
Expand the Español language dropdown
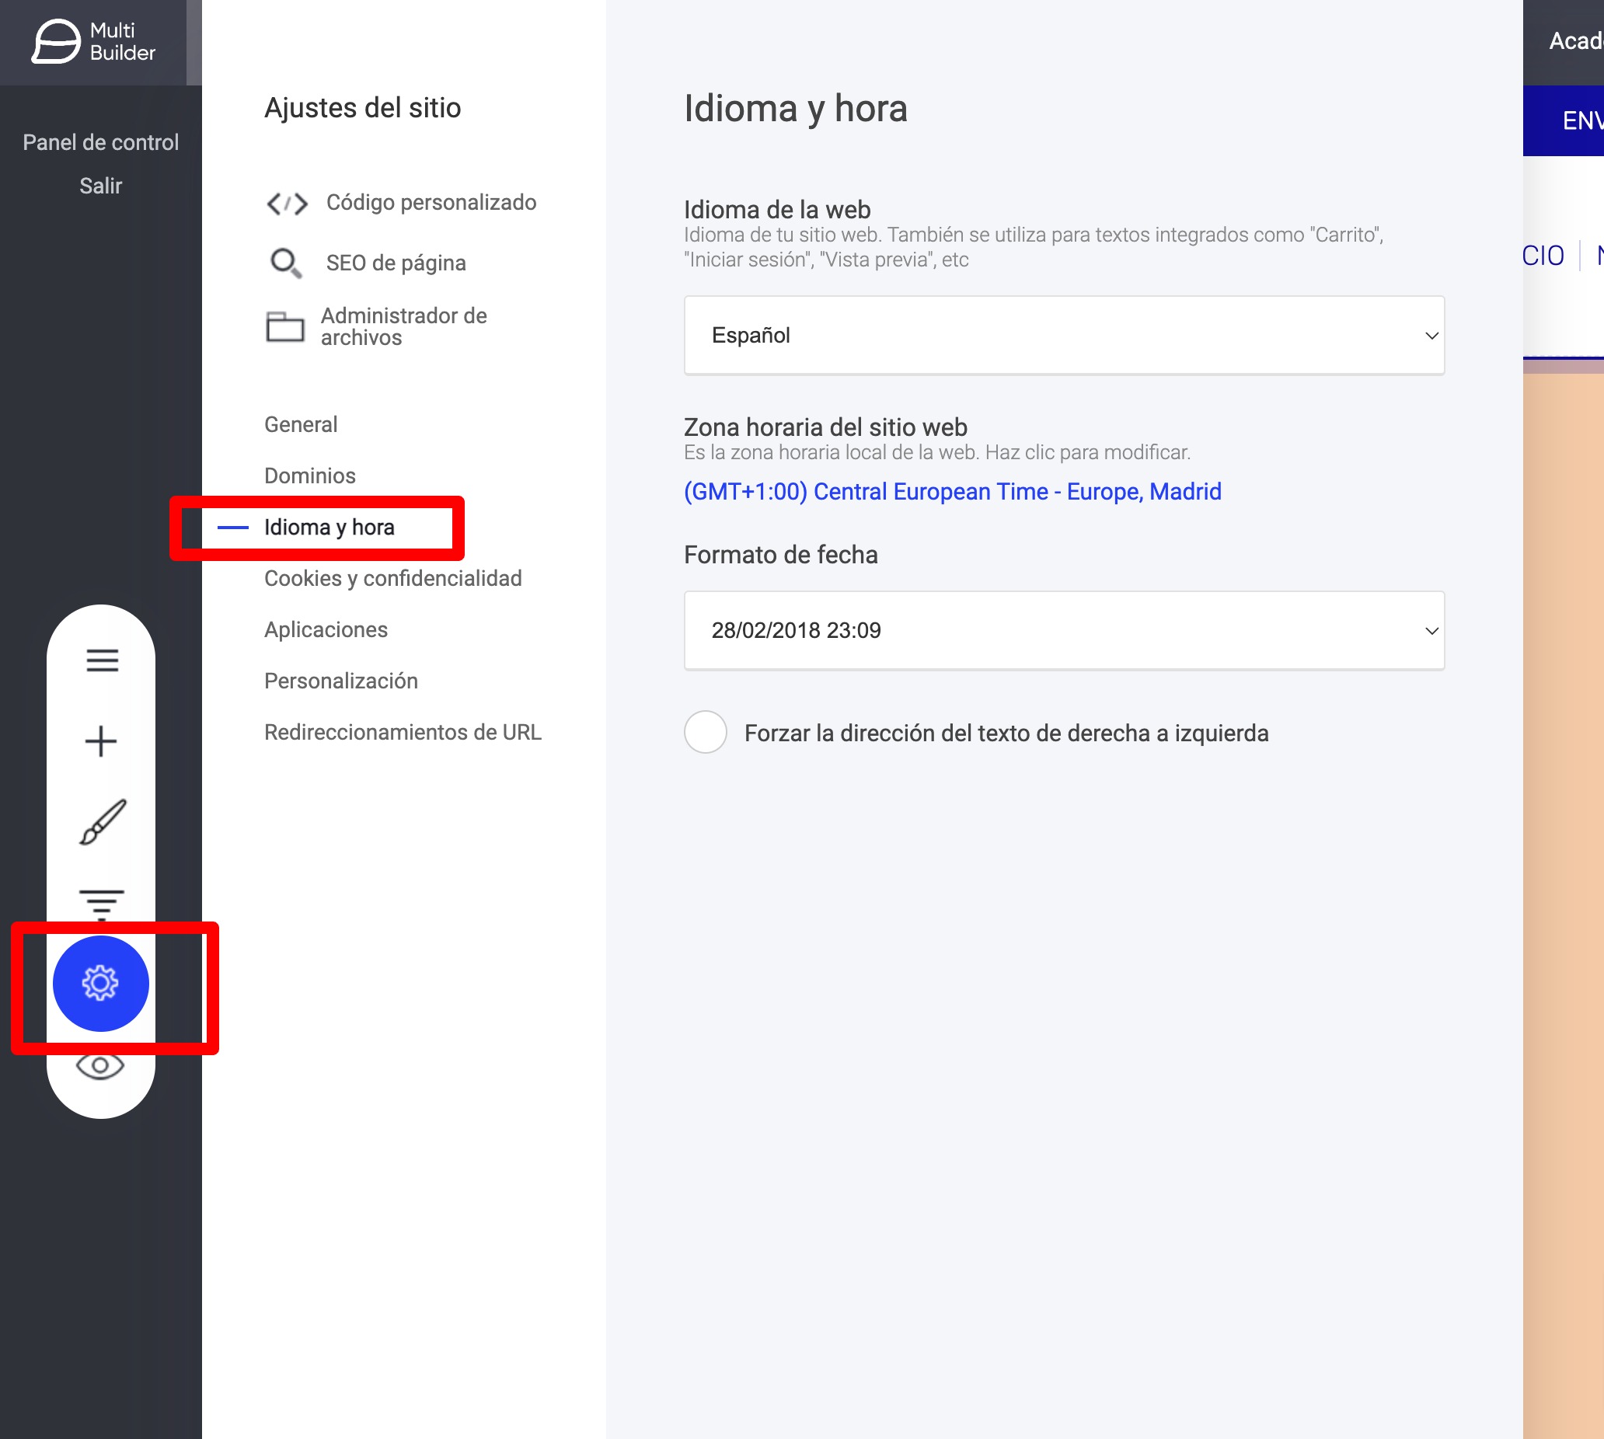1064,335
